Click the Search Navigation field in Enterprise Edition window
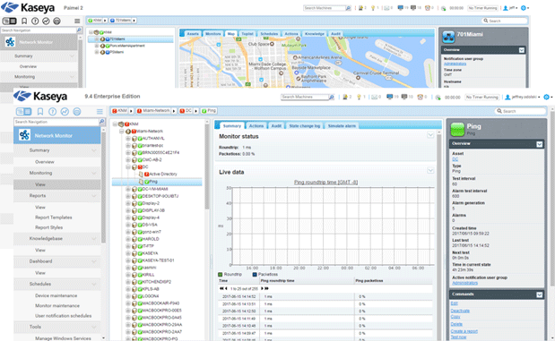 [56, 122]
